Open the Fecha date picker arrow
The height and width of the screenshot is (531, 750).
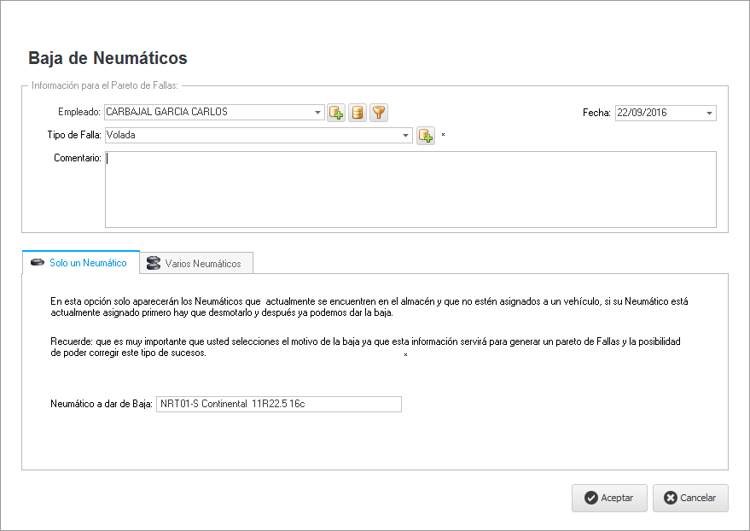pyautogui.click(x=710, y=114)
